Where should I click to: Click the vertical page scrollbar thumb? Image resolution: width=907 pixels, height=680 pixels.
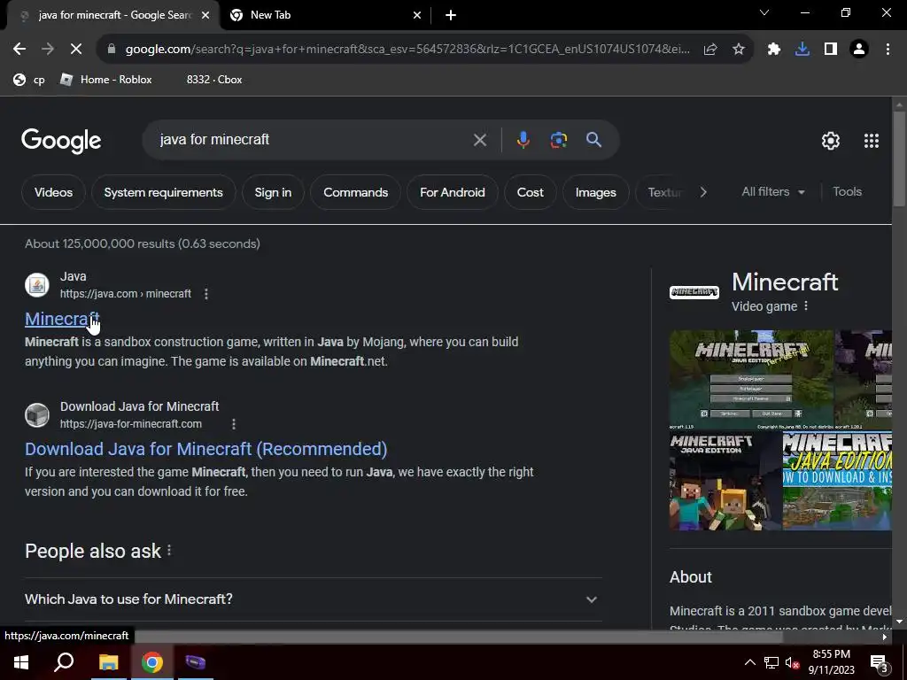click(899, 158)
